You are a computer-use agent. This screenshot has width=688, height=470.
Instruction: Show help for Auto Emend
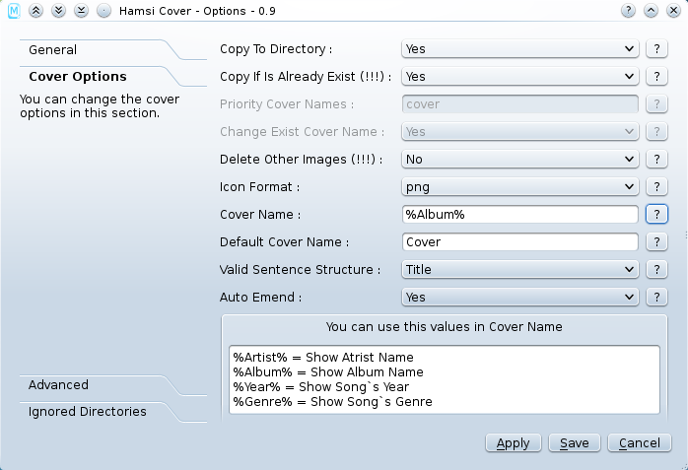656,298
